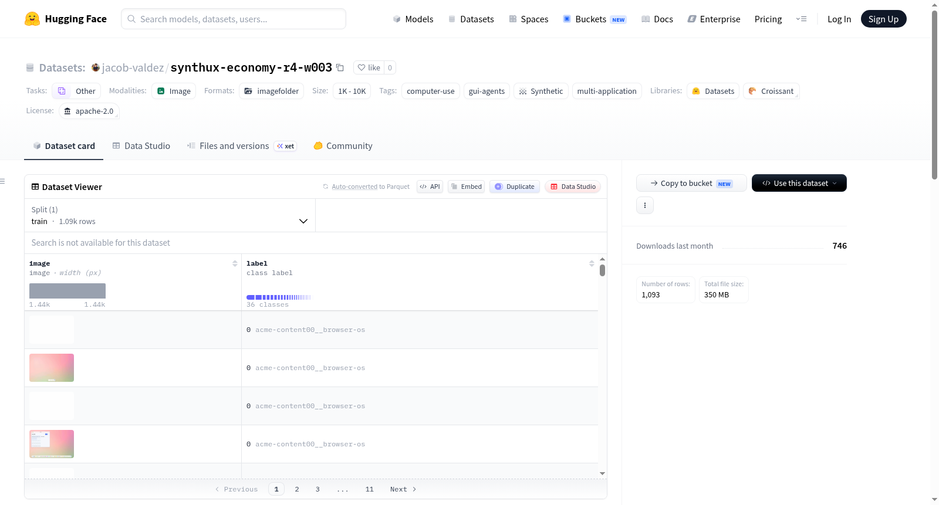The image size is (939, 505).
Task: Click the API button in Dataset Viewer
Action: pyautogui.click(x=430, y=187)
